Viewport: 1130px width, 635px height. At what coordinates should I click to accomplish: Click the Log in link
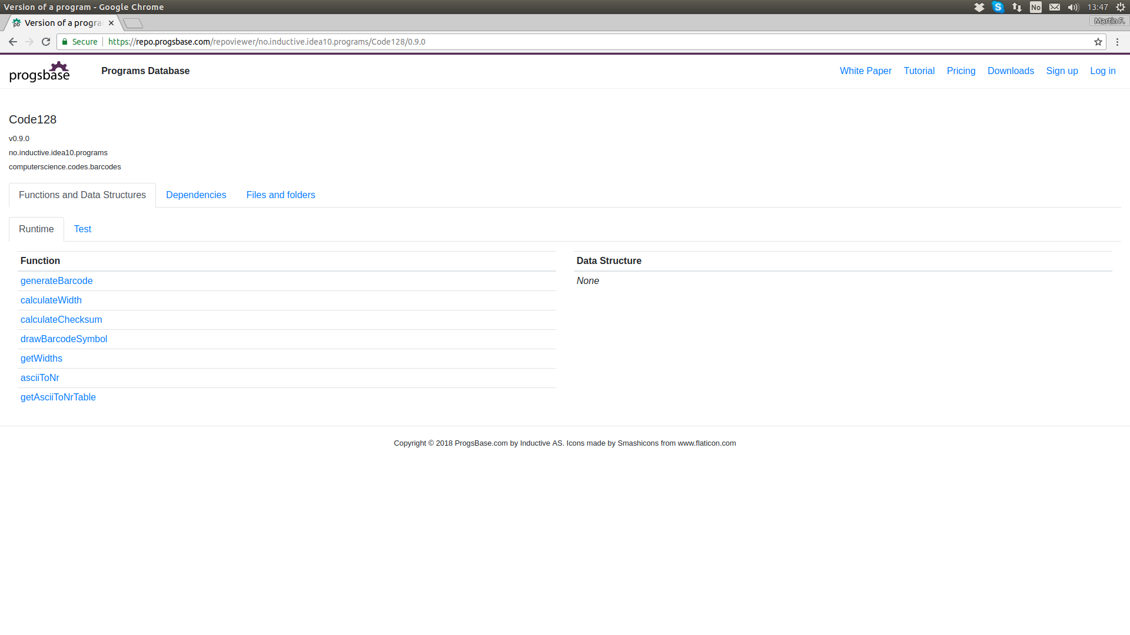pyautogui.click(x=1102, y=71)
